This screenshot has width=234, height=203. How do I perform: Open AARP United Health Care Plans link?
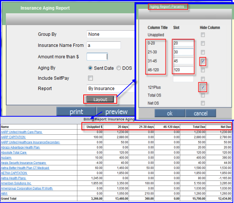pos(22,132)
